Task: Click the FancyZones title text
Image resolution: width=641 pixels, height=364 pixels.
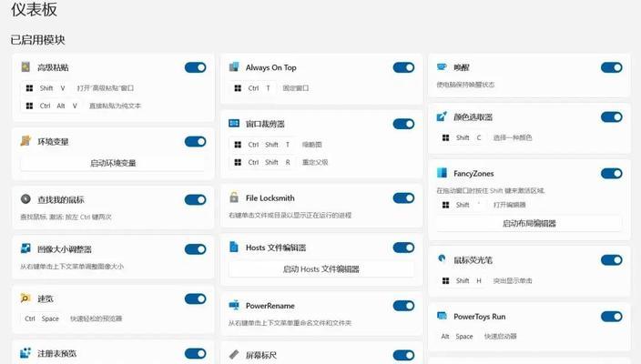Action: pos(473,174)
